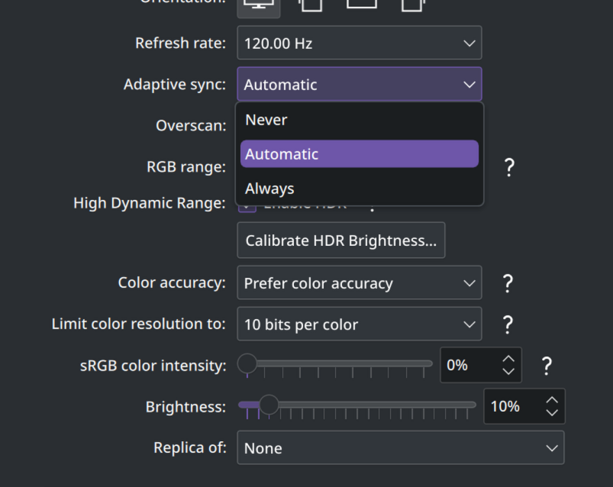Screen dimensions: 613x487
Task: Click the Brightness slider handle
Action: [269, 405]
